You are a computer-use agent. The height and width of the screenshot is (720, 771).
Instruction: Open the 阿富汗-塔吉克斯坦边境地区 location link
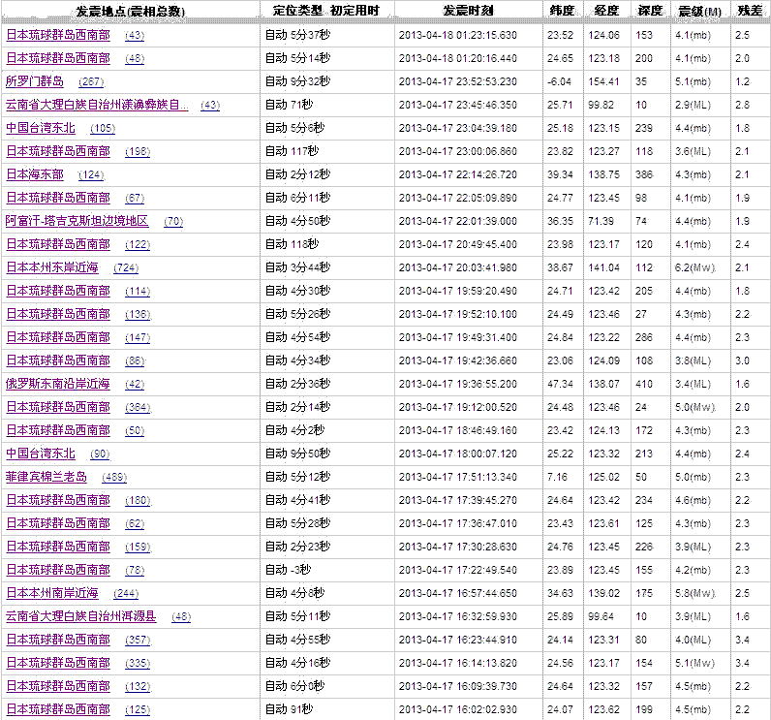point(77,221)
